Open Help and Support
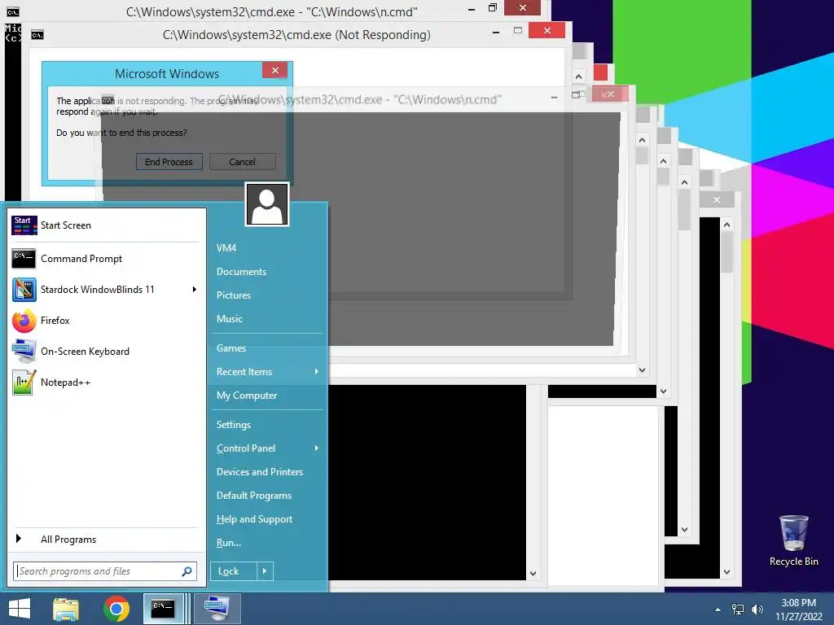 (254, 519)
